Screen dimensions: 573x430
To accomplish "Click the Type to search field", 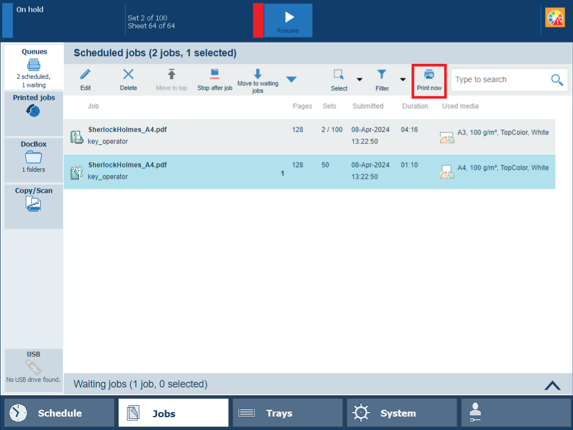I will point(498,80).
